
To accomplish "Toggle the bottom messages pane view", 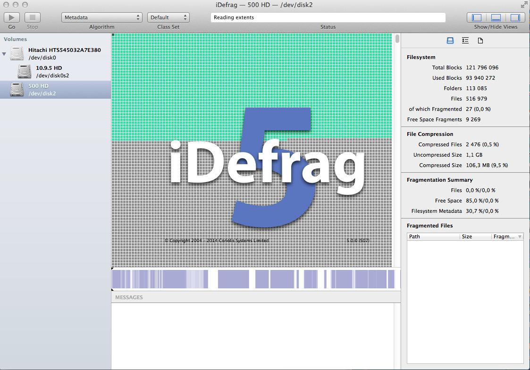I will 496,17.
